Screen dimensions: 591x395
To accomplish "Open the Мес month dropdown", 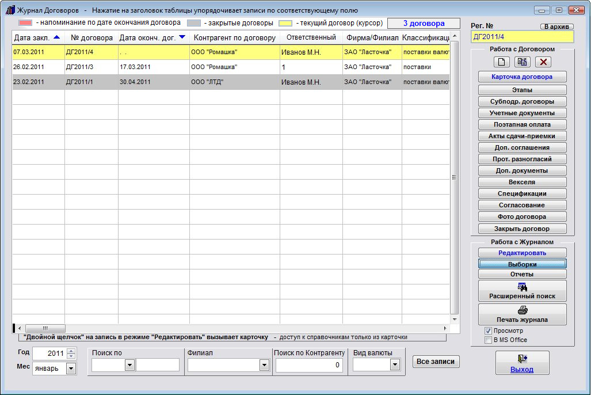I will [x=71, y=369].
